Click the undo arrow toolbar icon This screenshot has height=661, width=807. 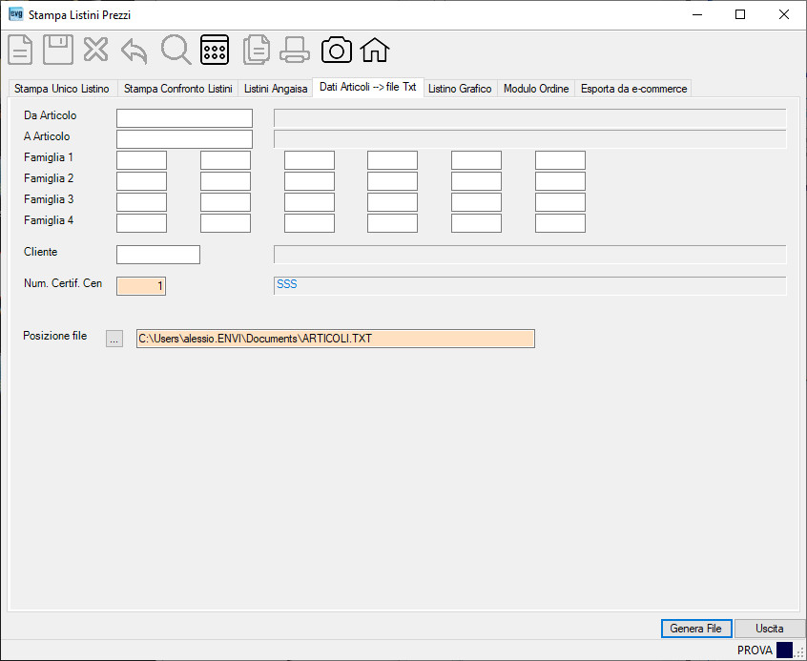(x=134, y=51)
